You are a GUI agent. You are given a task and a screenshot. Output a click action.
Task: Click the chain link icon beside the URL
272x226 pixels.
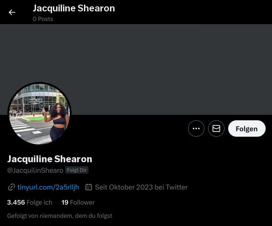tap(11, 187)
